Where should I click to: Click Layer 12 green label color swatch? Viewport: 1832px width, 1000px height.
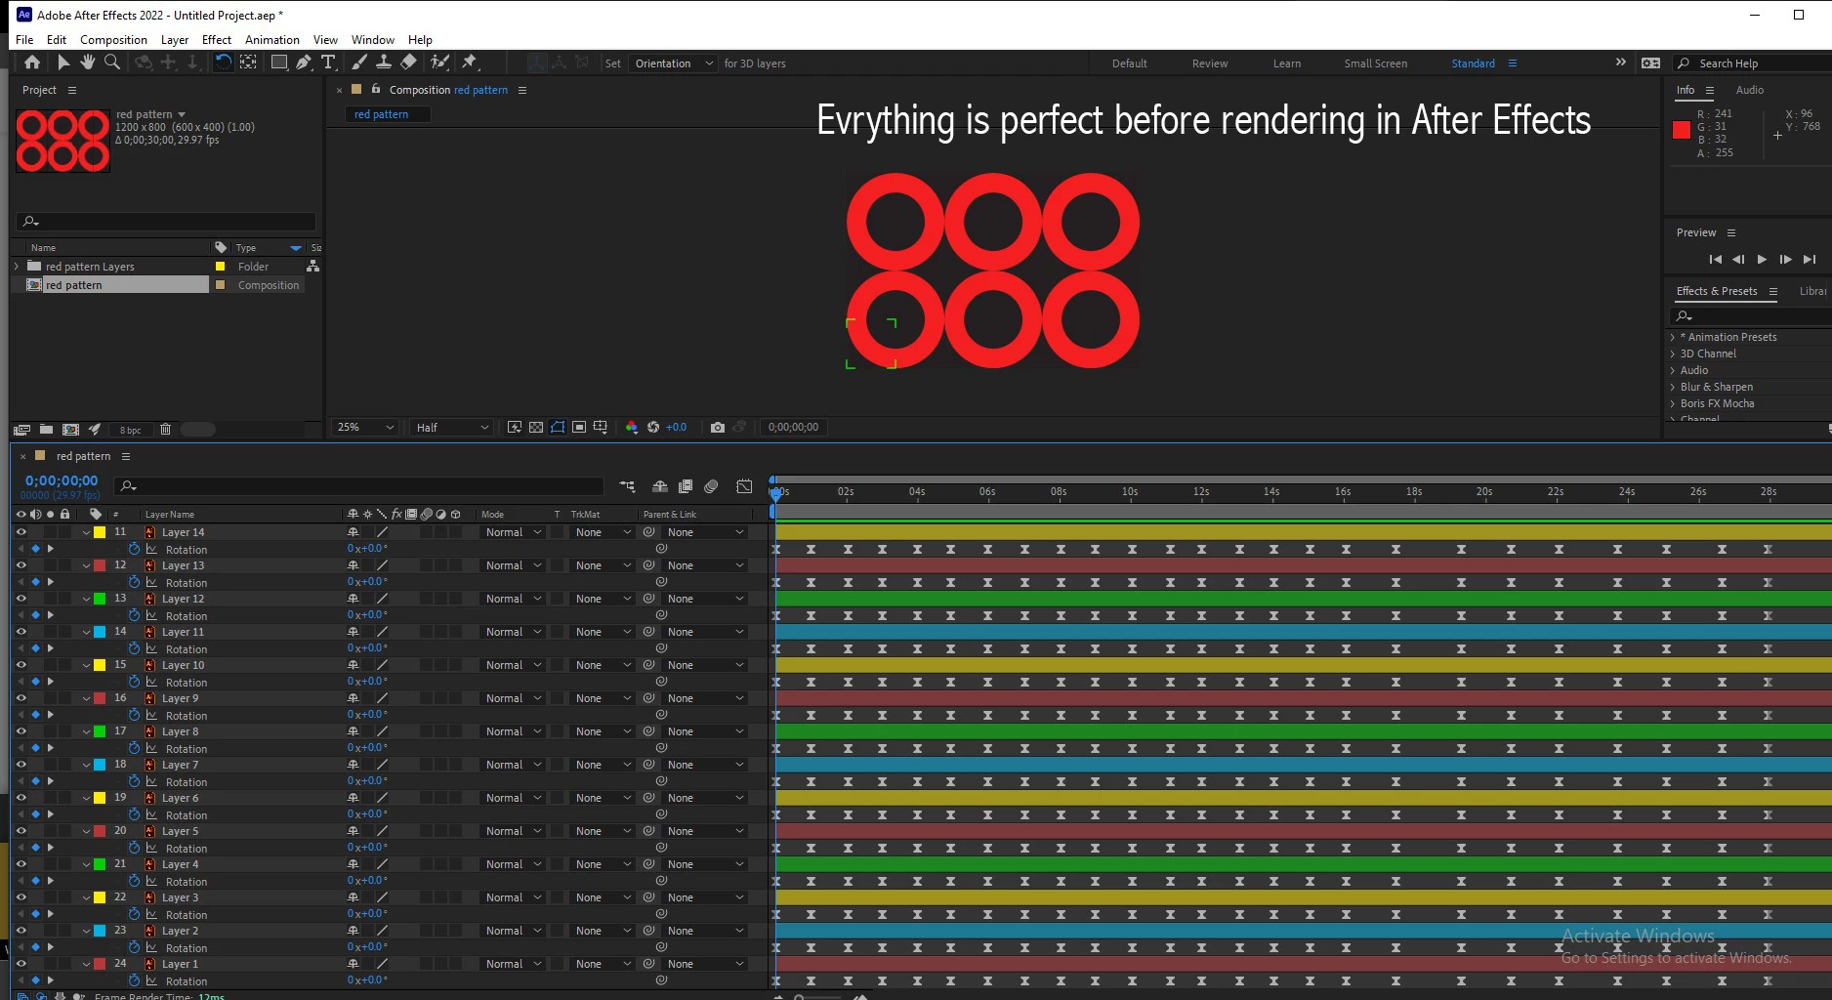[x=100, y=599]
